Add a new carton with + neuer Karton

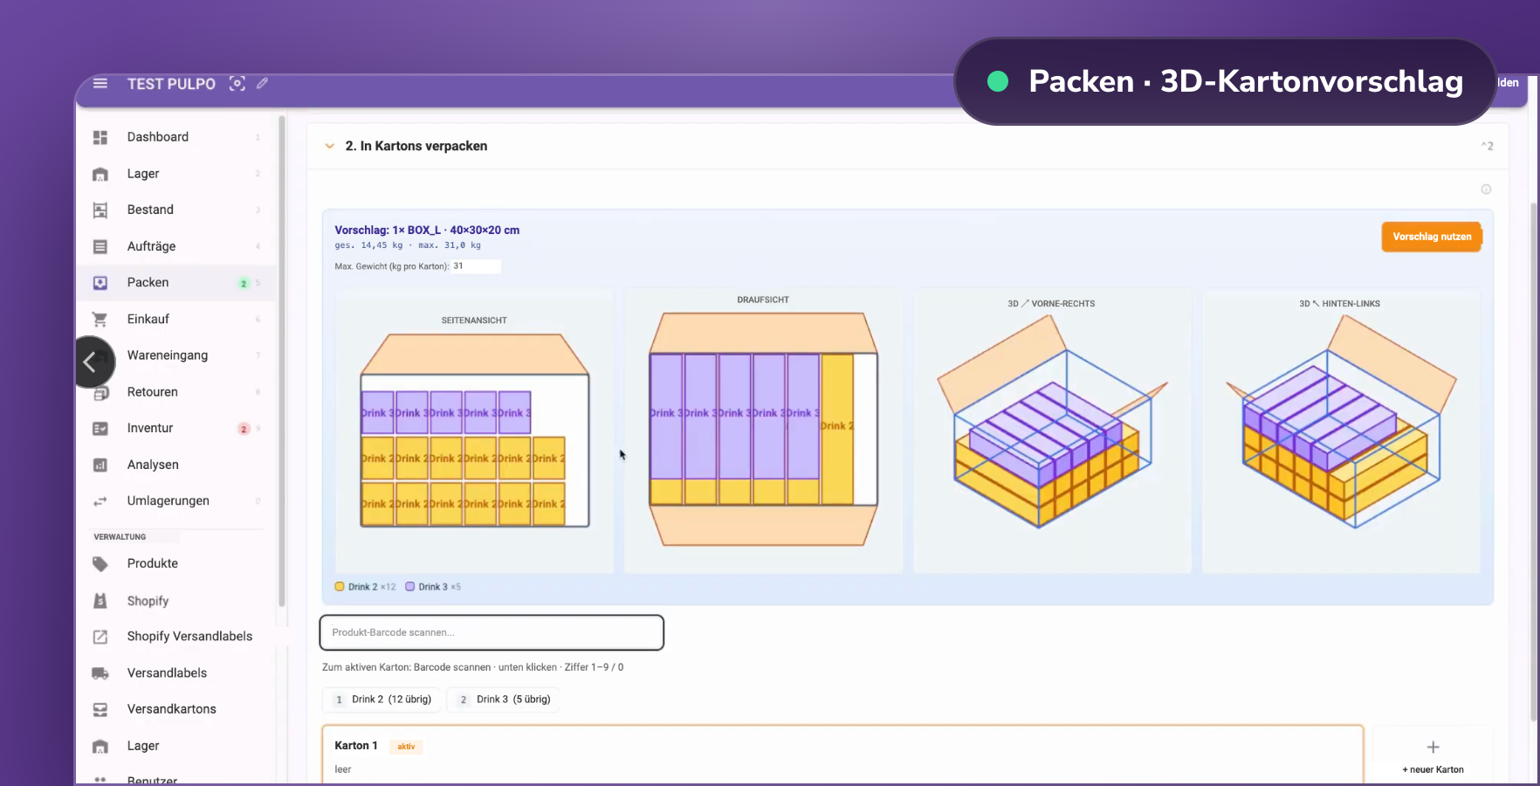click(1433, 755)
